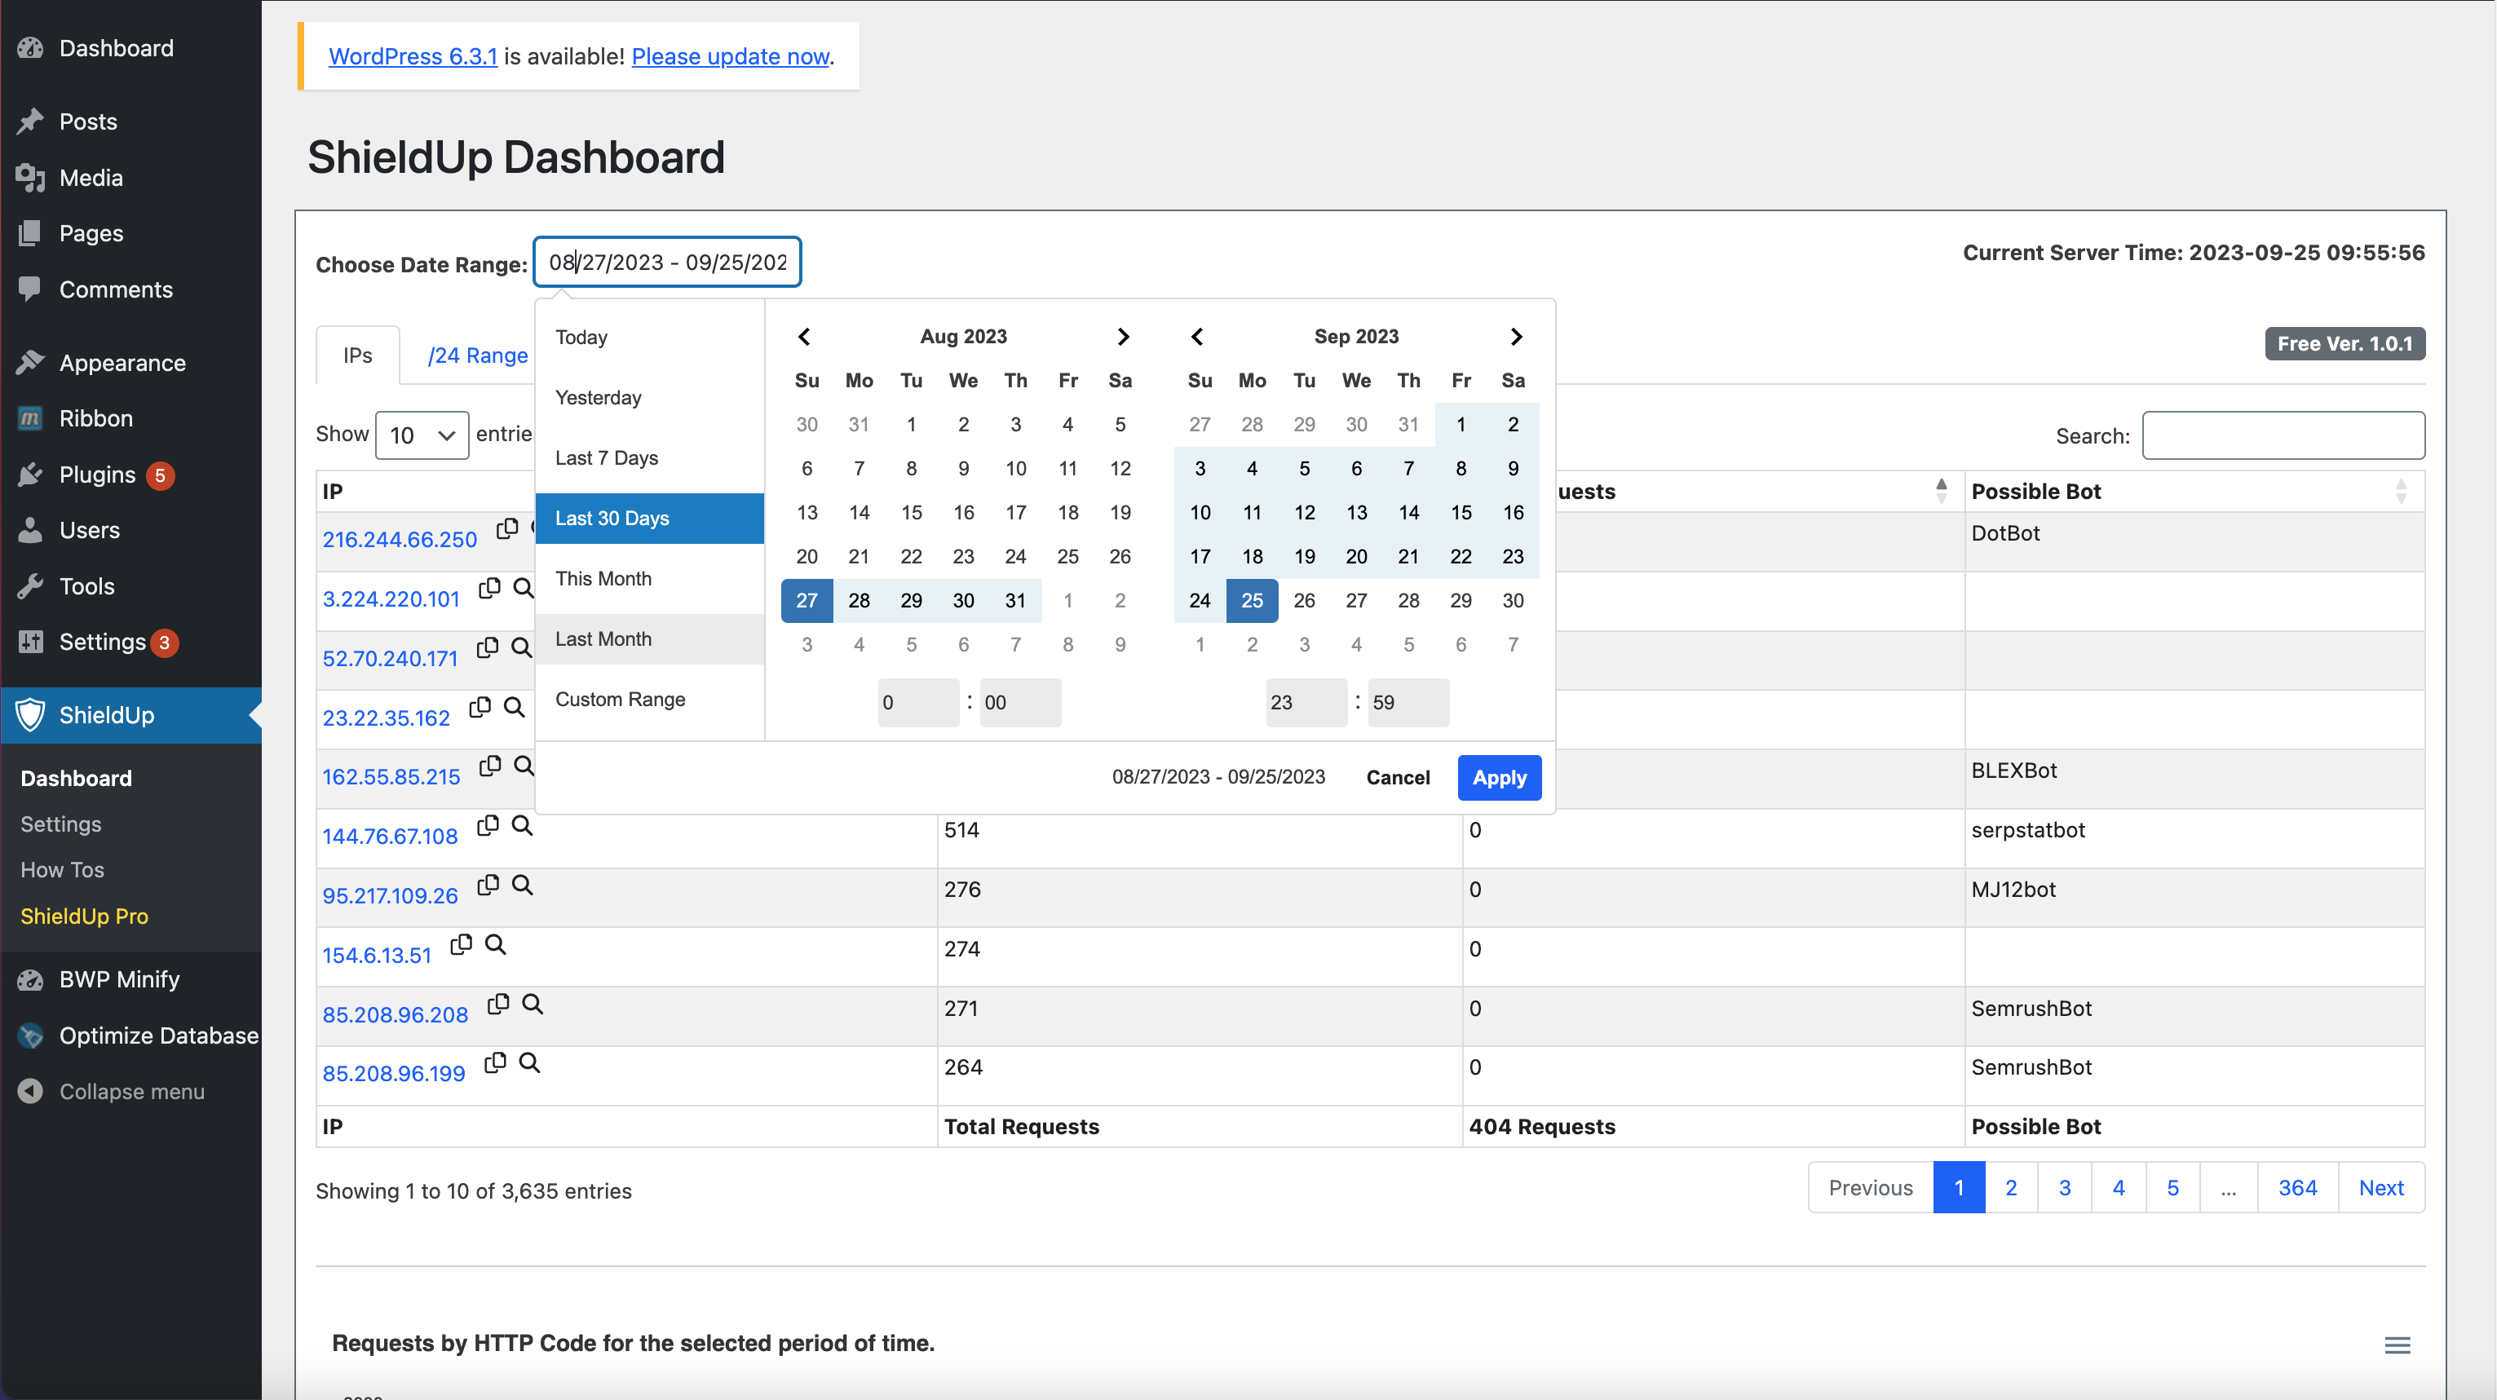Select September 15 in the calendar
Screen dimensions: 2497x1400
point(1461,512)
